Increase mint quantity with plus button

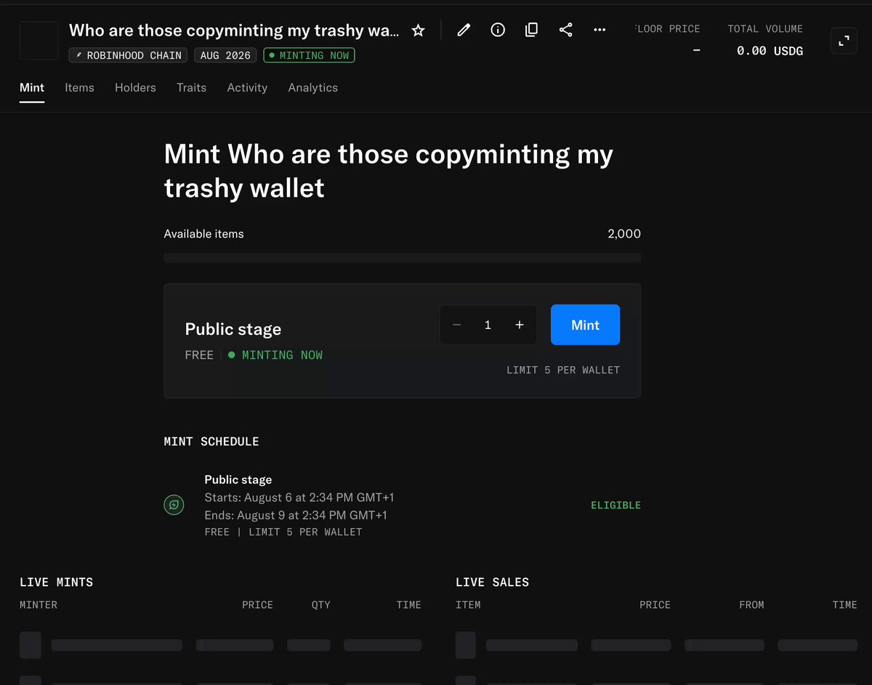coord(520,325)
